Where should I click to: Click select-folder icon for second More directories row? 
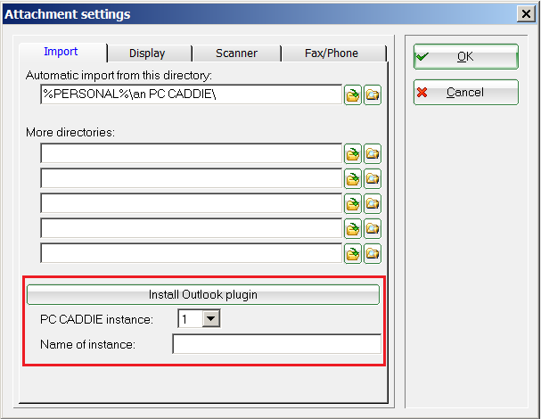coord(353,178)
